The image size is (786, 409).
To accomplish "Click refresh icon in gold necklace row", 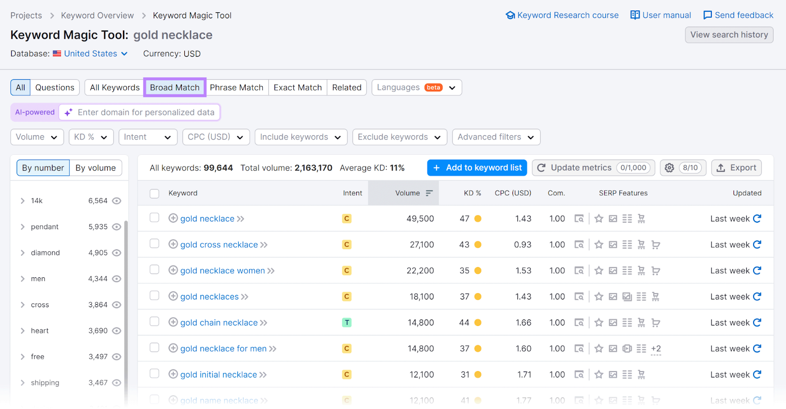I will point(757,218).
